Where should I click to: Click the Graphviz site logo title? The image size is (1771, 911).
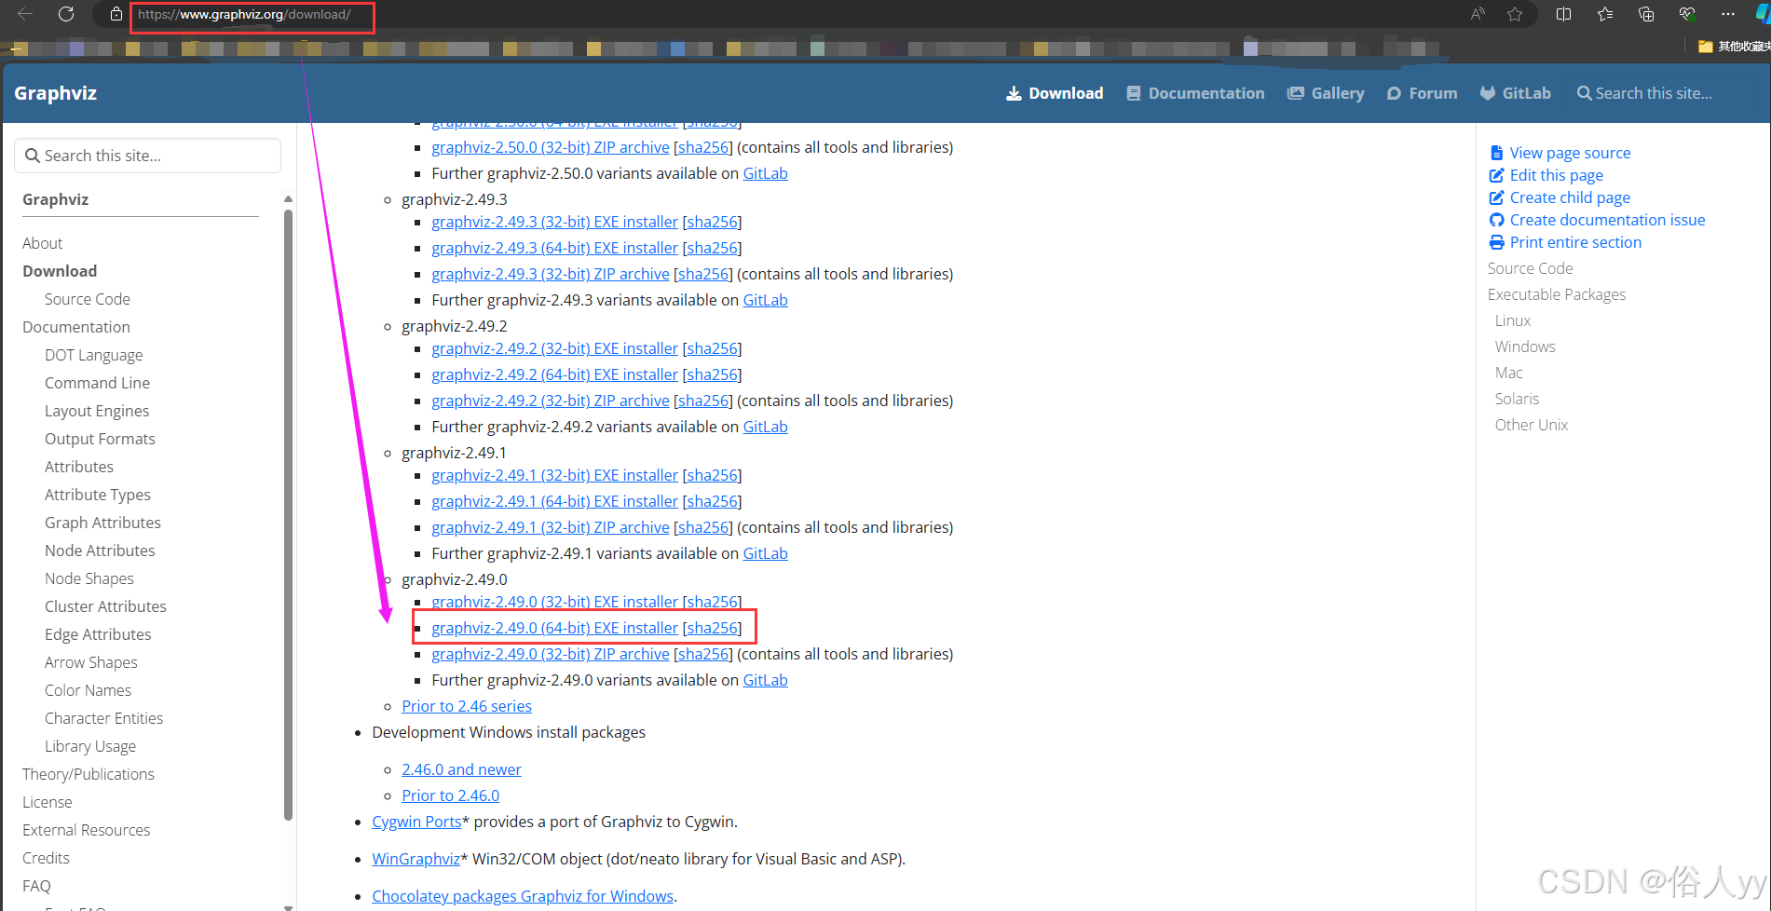(56, 93)
